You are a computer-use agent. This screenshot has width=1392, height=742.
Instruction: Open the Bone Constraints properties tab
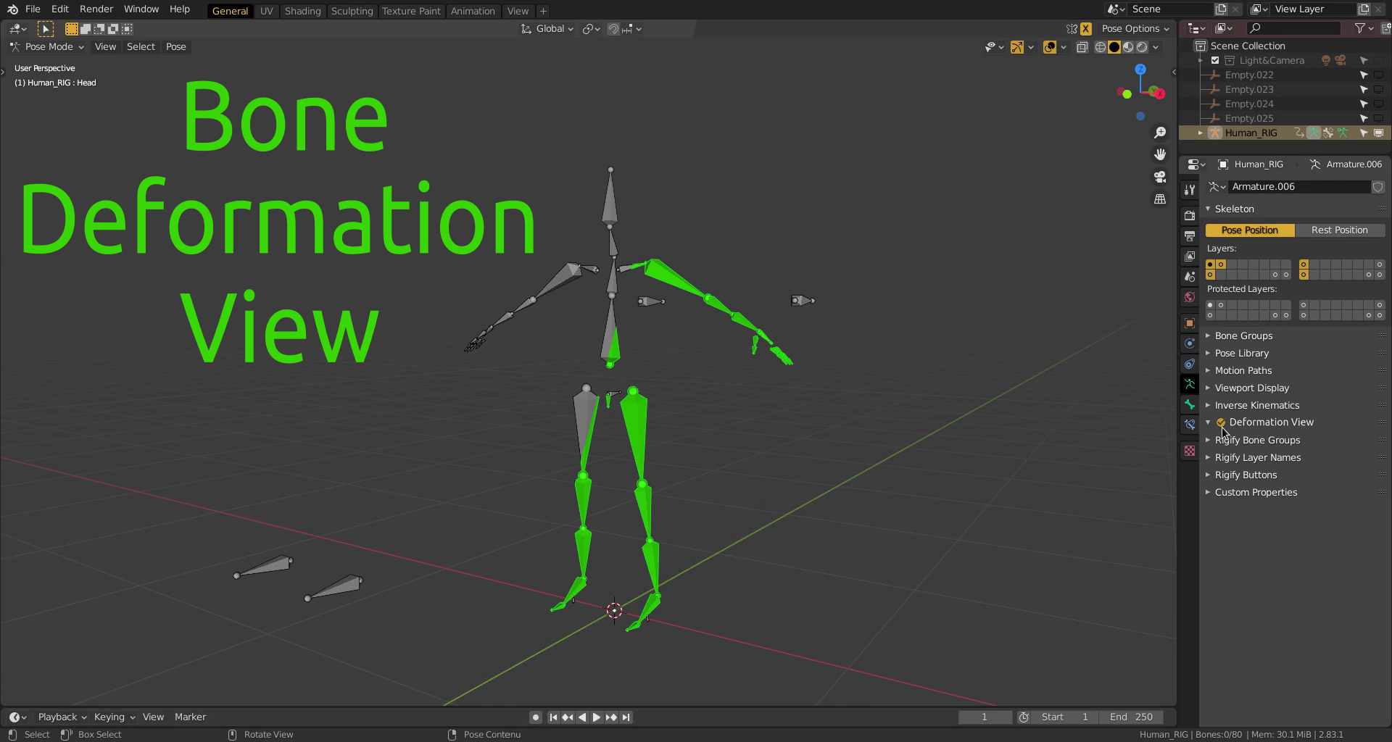1189,425
